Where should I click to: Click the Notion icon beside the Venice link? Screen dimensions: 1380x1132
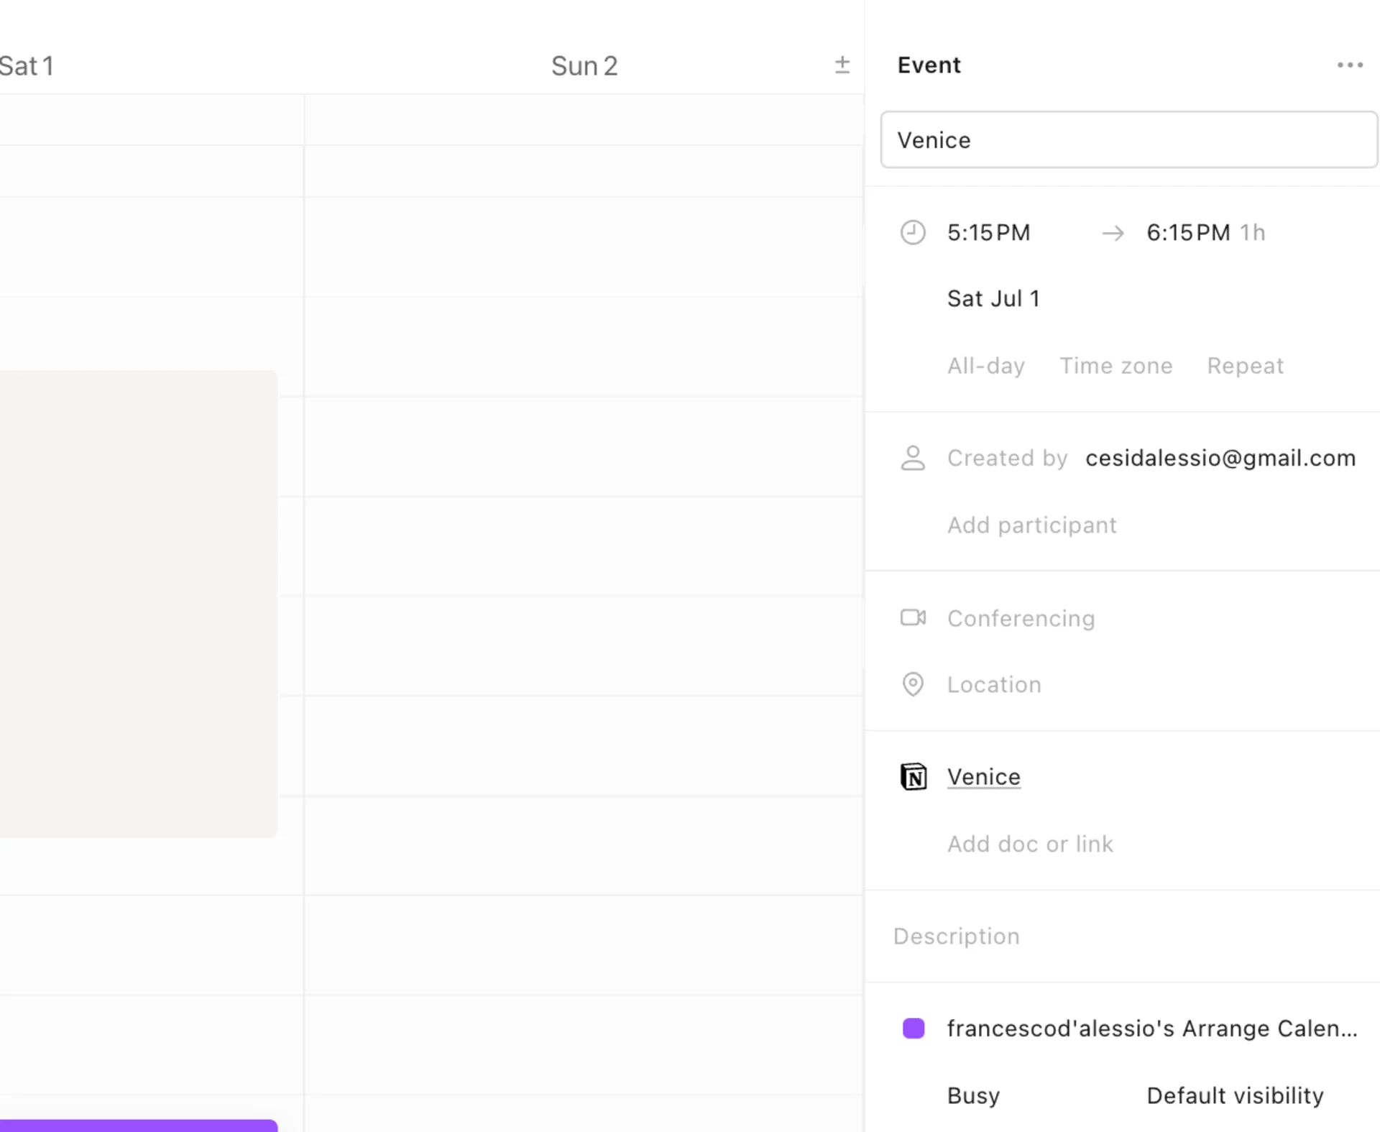click(x=912, y=776)
